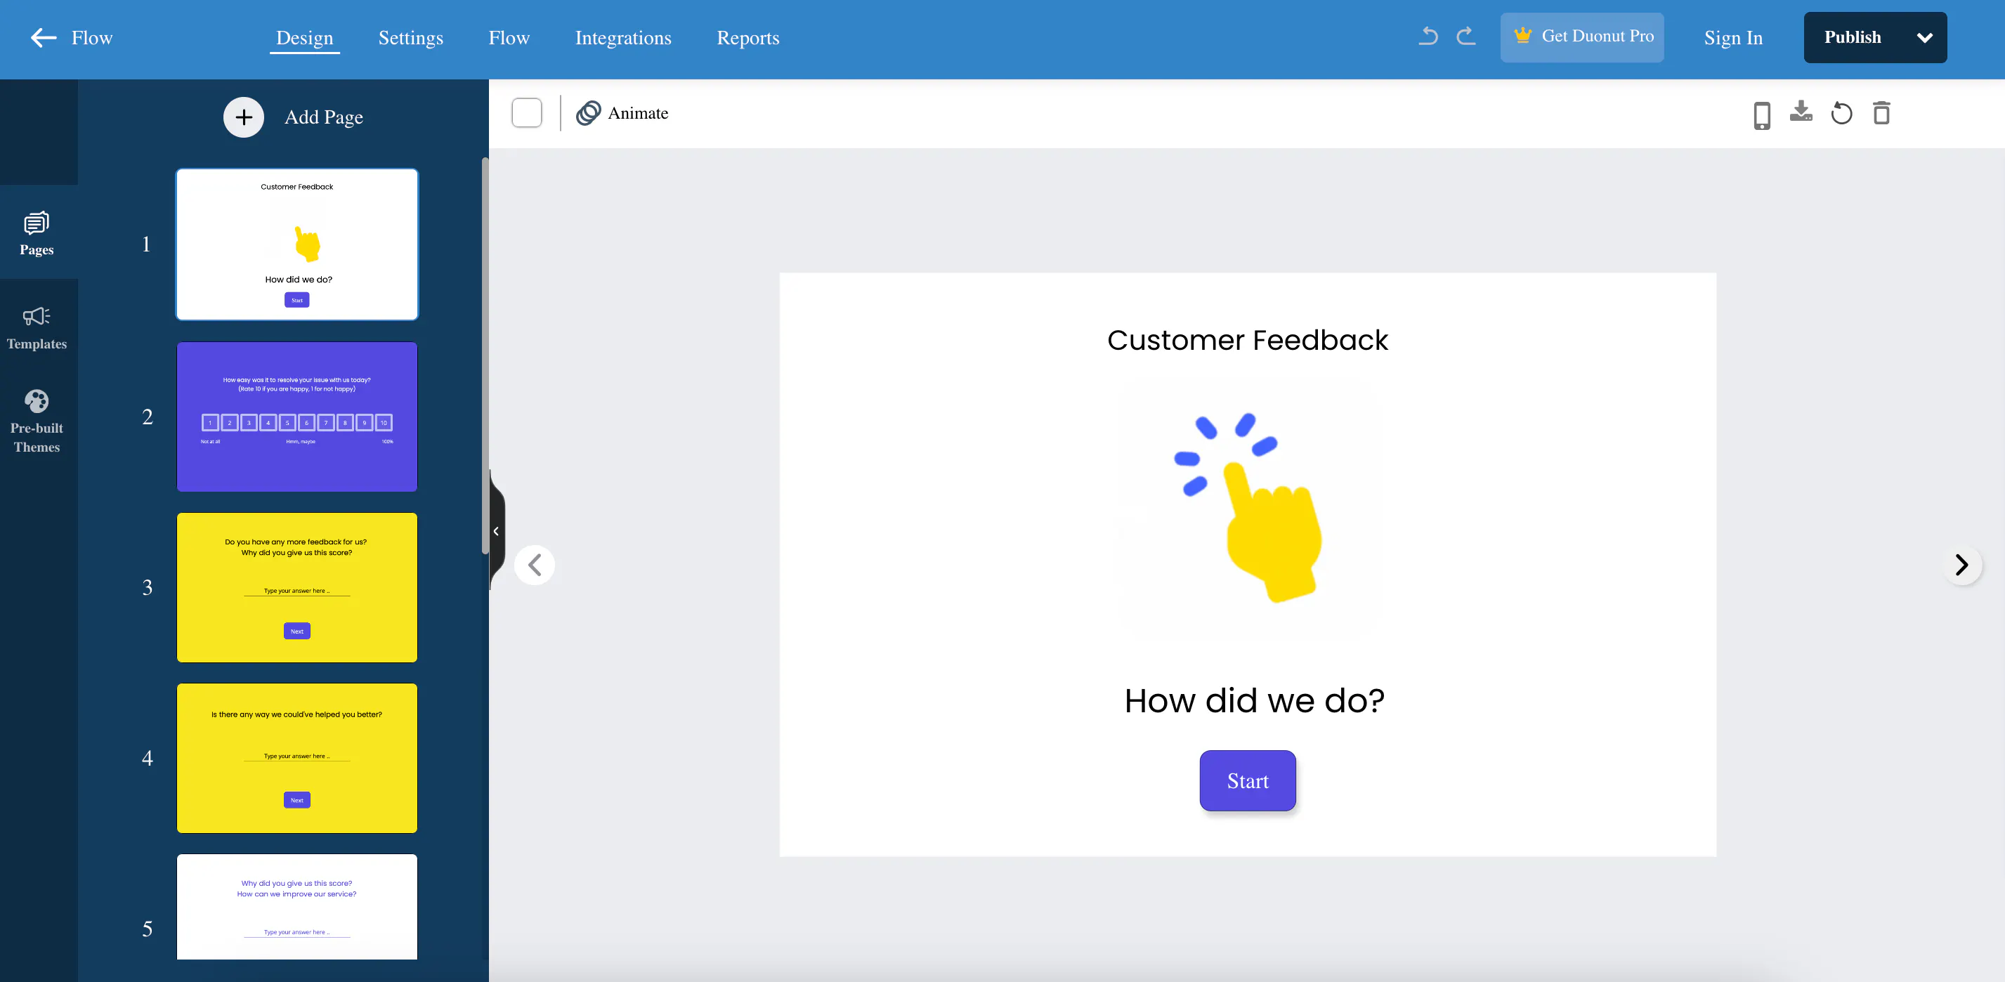This screenshot has width=2005, height=982.
Task: Open the Settings tab
Action: [x=410, y=38]
